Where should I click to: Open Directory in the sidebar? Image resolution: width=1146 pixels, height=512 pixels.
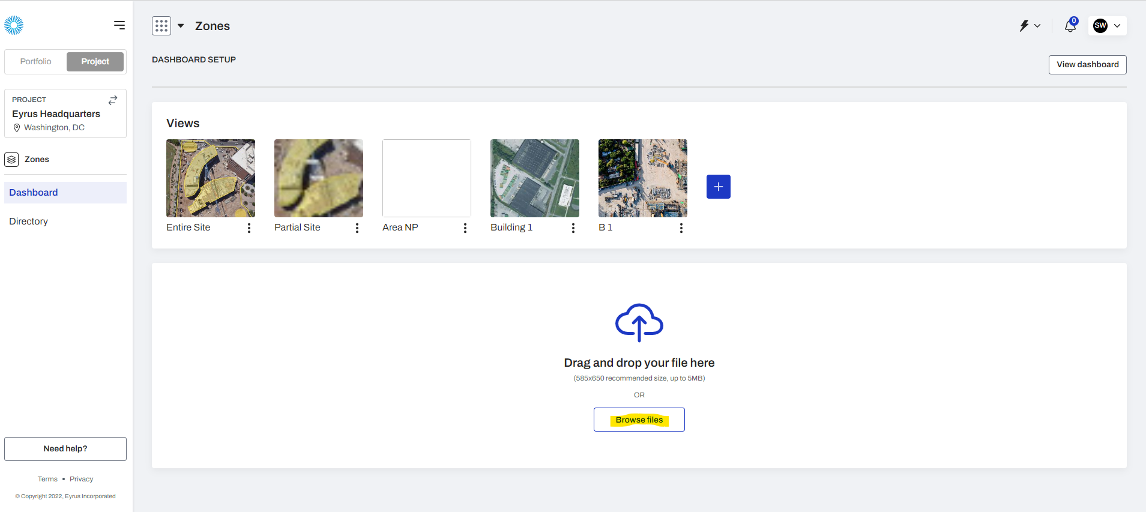coord(65,221)
